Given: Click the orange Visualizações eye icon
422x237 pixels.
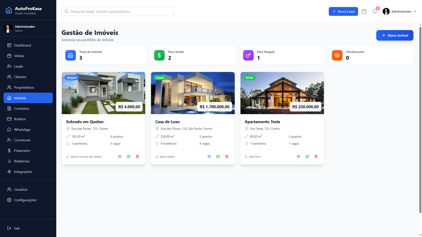Looking at the screenshot, I should point(337,55).
